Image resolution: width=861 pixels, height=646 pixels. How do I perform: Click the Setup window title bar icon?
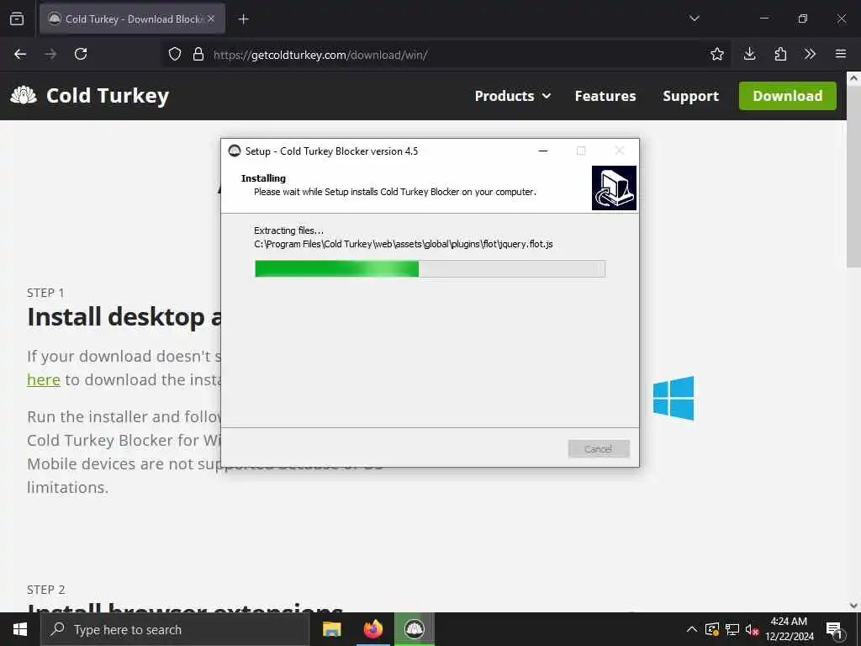(235, 151)
